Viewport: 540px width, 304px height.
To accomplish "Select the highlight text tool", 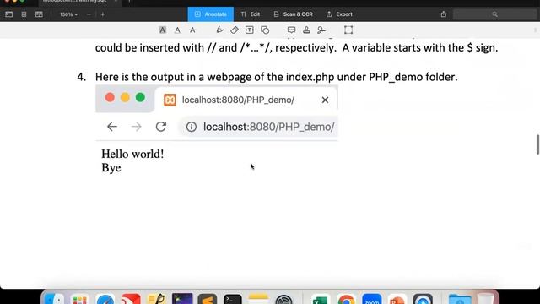I will [x=162, y=30].
